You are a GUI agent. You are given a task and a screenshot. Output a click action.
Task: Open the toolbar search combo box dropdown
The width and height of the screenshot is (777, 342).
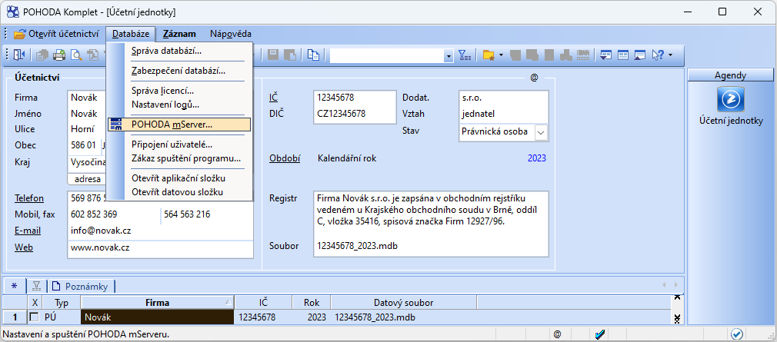(449, 55)
